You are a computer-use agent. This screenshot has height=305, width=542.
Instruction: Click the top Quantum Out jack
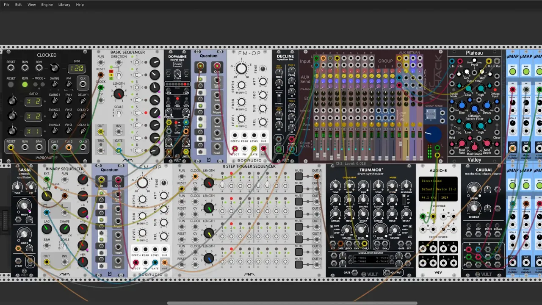point(217,66)
